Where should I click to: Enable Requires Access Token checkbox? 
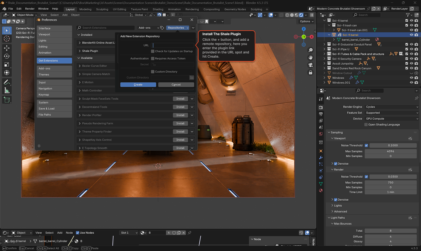[153, 58]
